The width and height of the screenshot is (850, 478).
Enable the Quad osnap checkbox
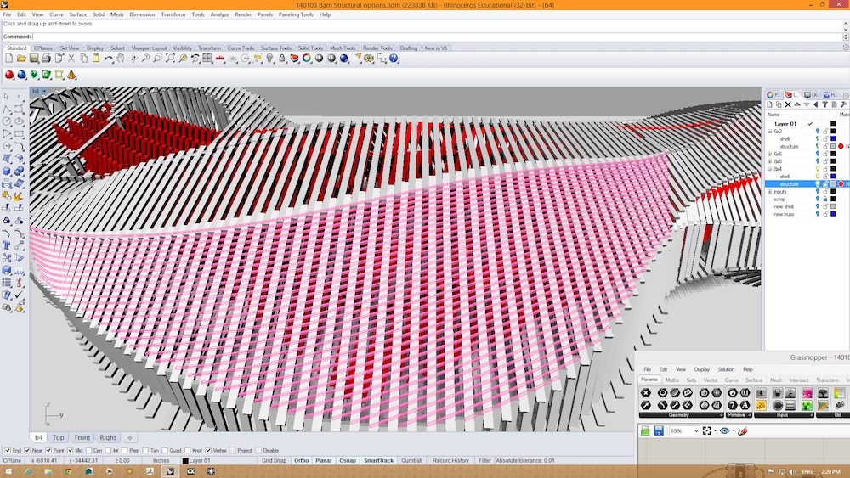click(x=165, y=450)
